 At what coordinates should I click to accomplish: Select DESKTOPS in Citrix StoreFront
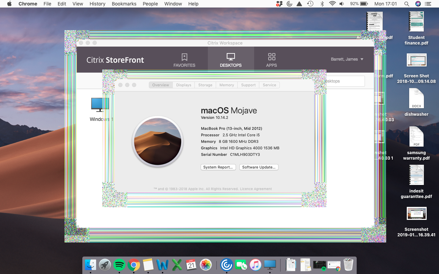(231, 60)
